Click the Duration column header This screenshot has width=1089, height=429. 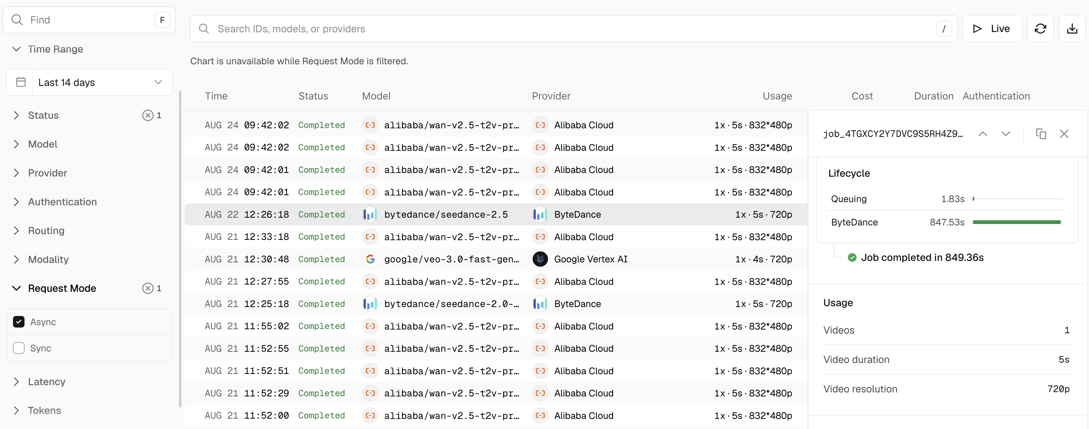pos(934,96)
